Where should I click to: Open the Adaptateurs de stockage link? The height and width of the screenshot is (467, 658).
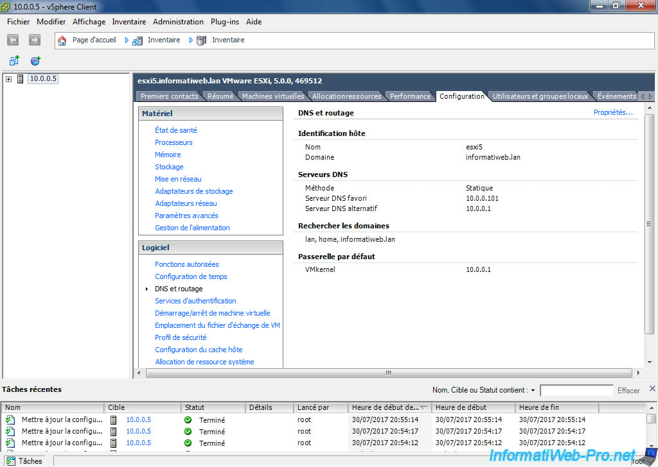point(194,191)
